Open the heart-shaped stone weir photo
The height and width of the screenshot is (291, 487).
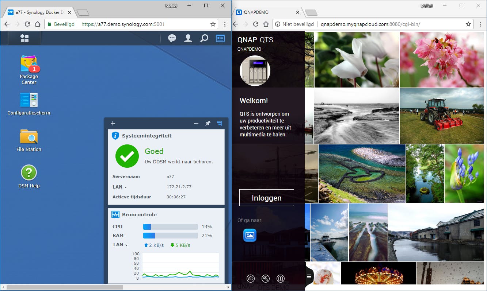tap(362, 174)
